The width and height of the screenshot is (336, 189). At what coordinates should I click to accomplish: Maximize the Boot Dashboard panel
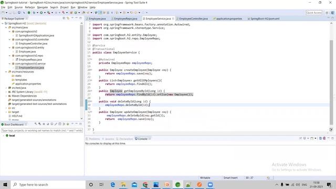click(80, 124)
